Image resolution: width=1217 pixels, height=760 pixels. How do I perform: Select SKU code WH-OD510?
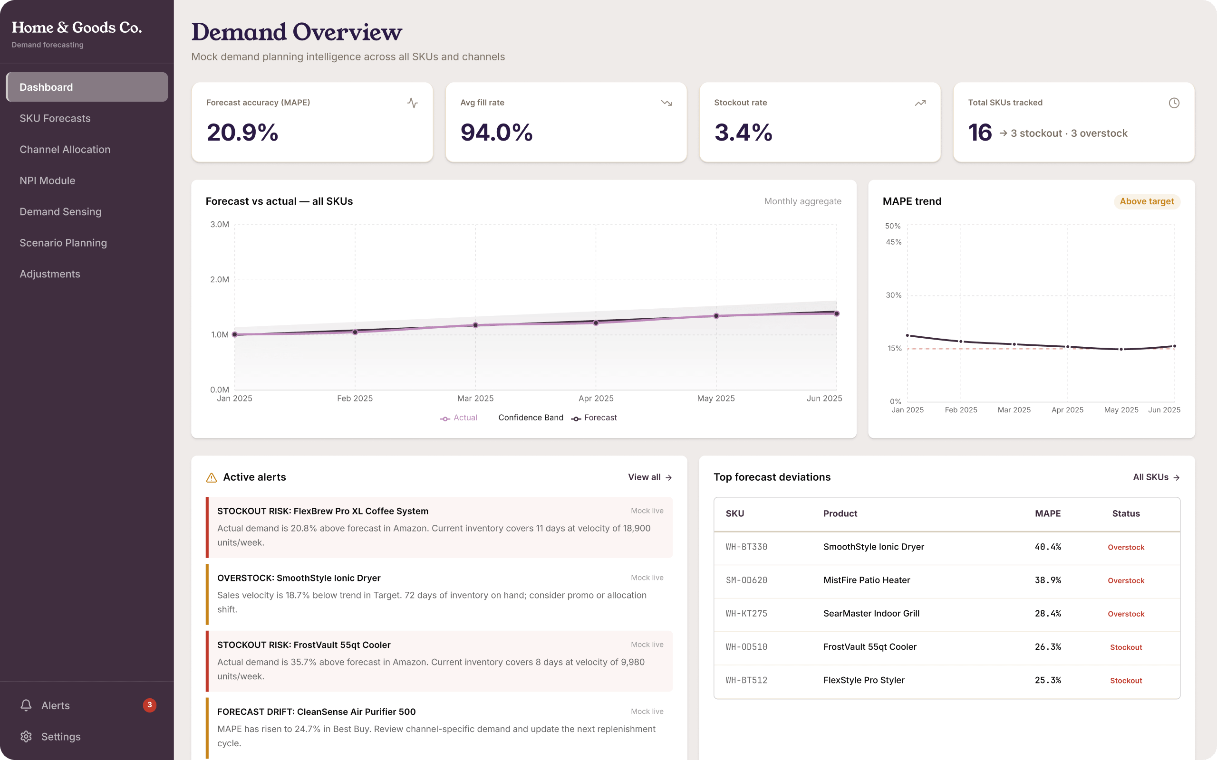(x=746, y=647)
